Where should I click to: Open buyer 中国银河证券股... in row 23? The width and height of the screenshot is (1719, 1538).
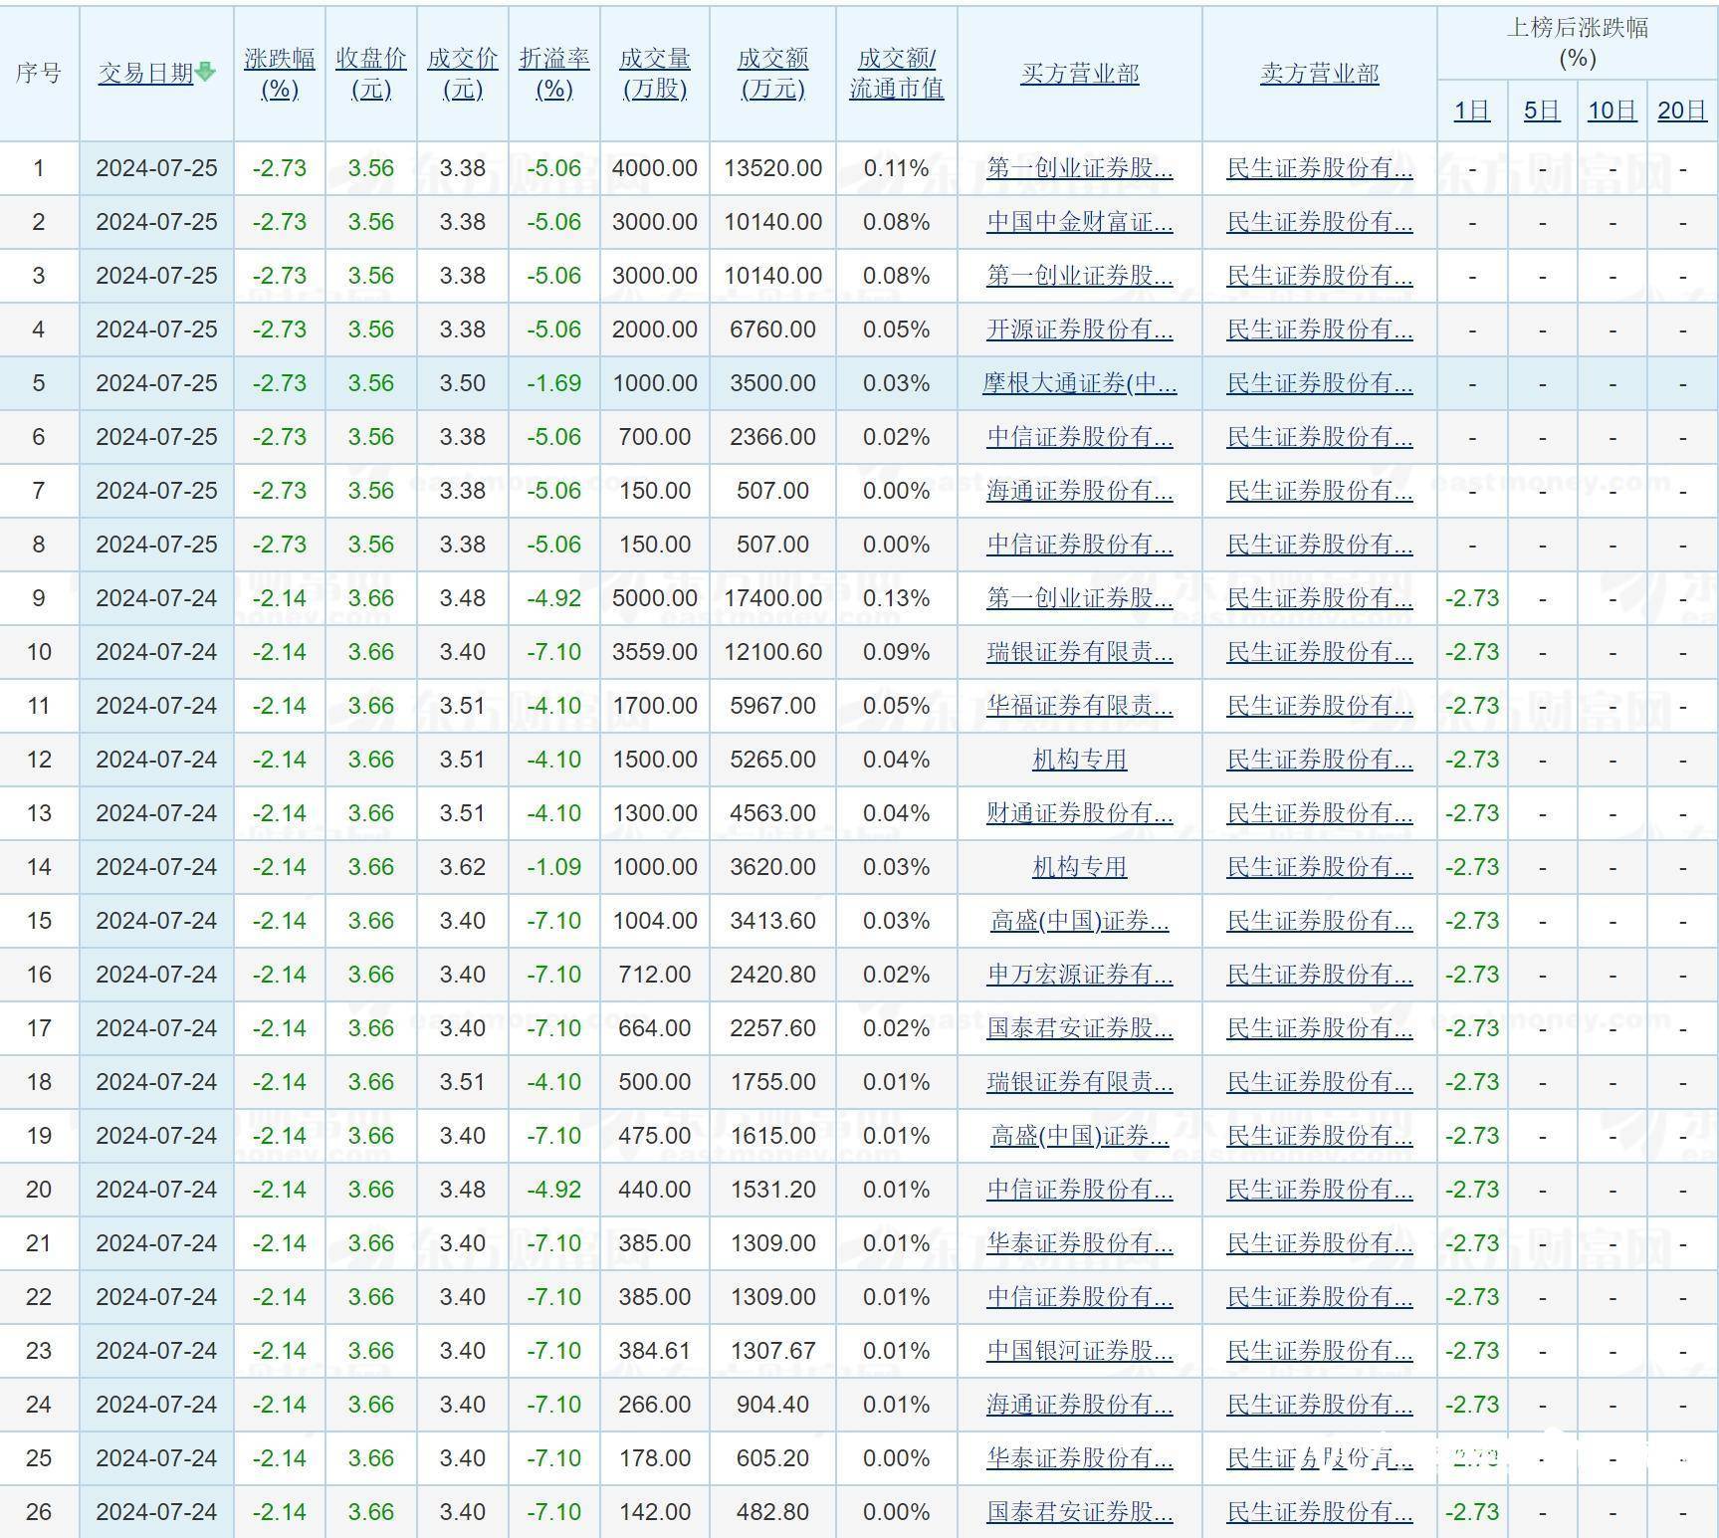click(x=1080, y=1351)
